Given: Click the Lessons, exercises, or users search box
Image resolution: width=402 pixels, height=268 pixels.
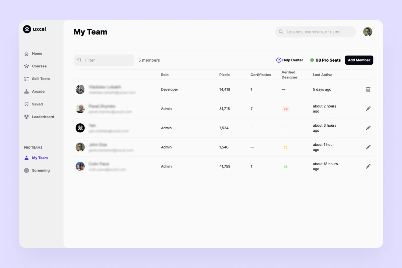Looking at the screenshot, I should pyautogui.click(x=316, y=32).
